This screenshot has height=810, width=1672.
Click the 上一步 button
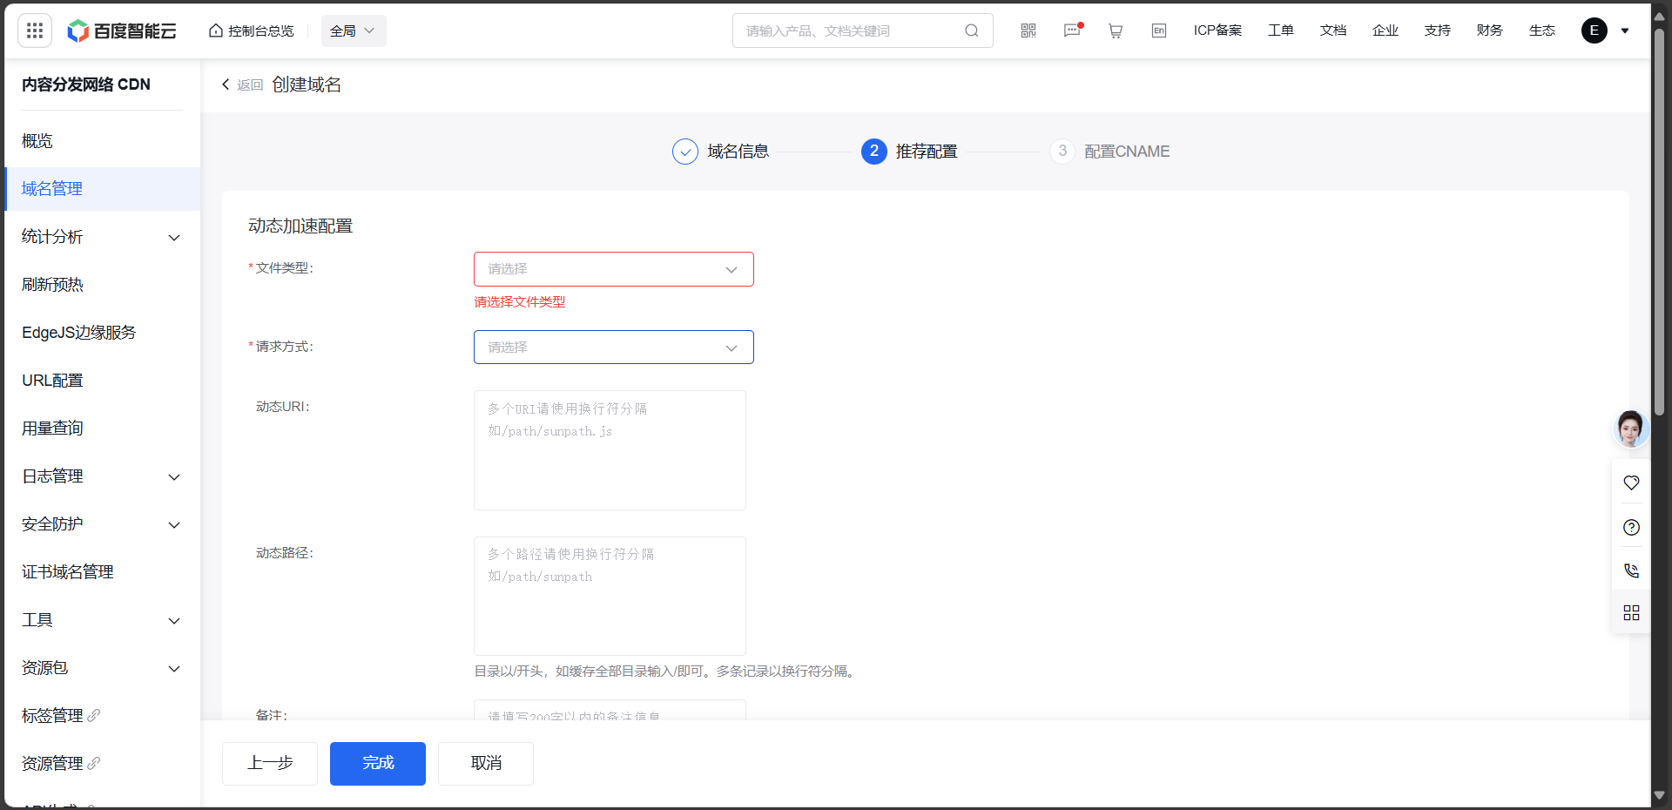[x=270, y=764]
